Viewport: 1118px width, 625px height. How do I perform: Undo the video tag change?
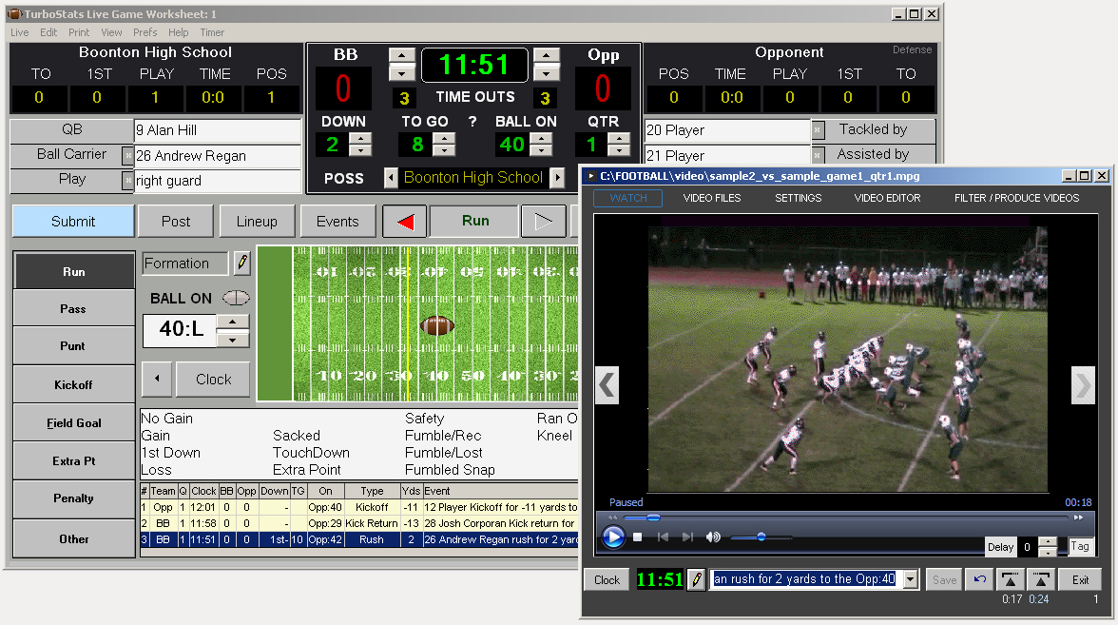point(980,579)
